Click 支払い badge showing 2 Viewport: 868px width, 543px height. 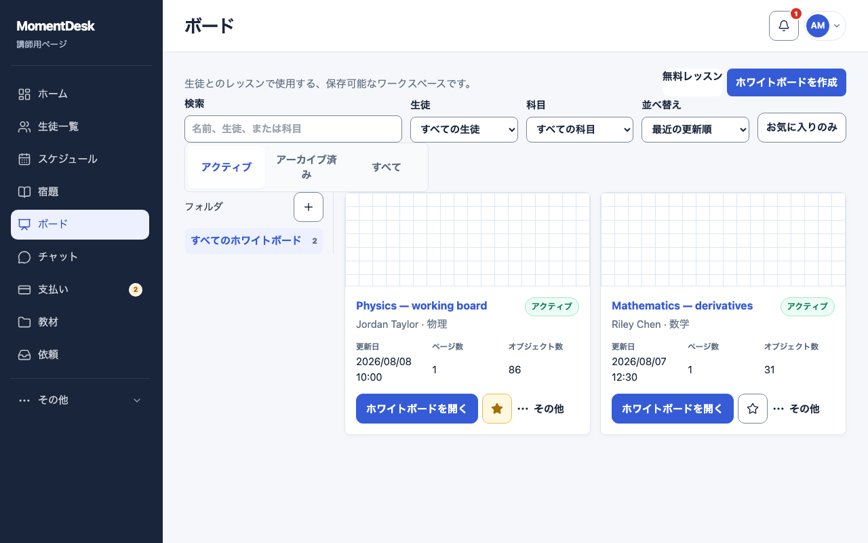pos(136,290)
